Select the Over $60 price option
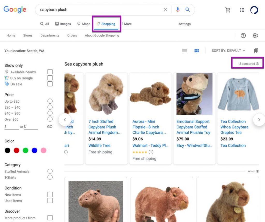Screen dimensions: 265x222 [x=50, y=119]
